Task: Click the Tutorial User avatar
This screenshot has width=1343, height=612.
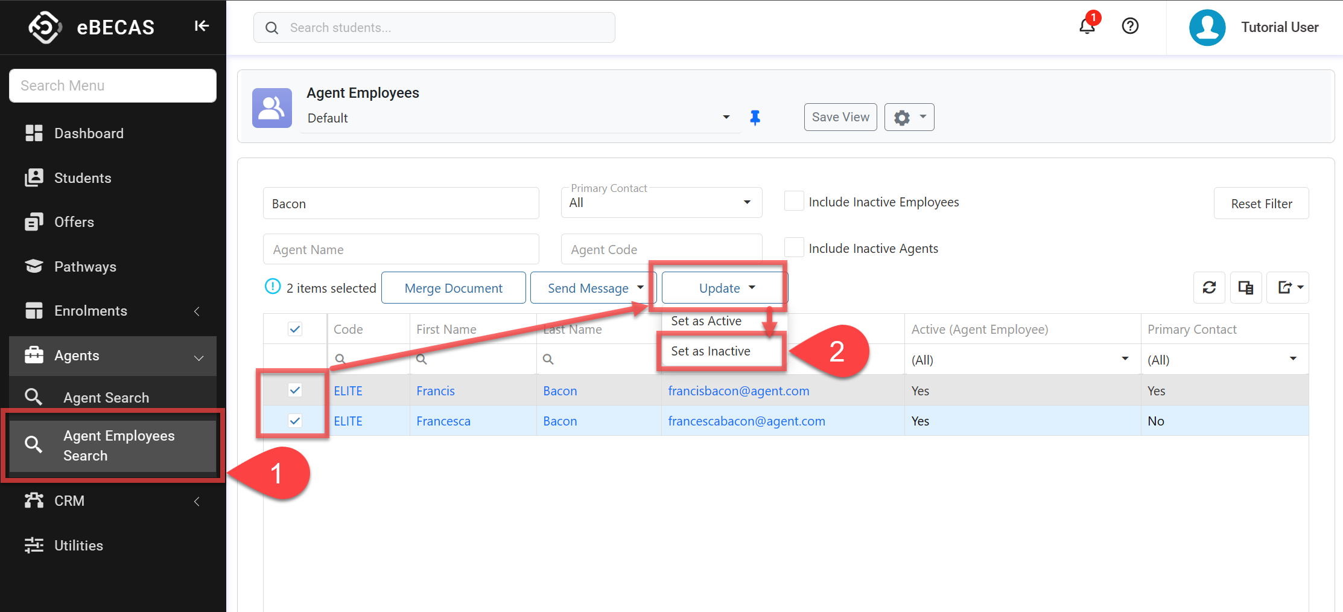Action: [x=1207, y=27]
